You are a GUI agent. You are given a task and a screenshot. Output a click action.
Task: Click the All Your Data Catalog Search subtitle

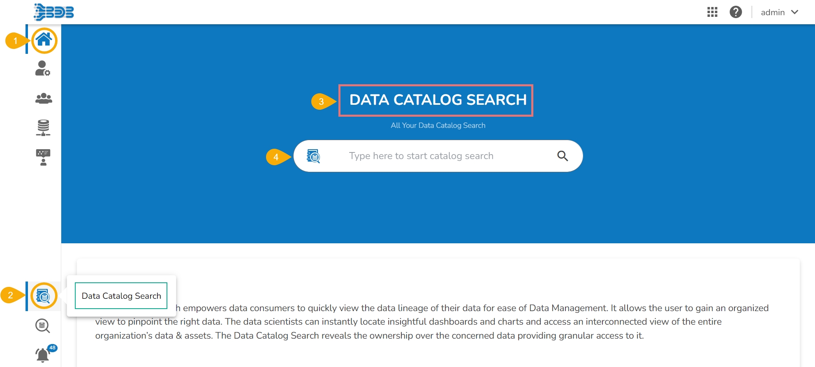pyautogui.click(x=438, y=125)
